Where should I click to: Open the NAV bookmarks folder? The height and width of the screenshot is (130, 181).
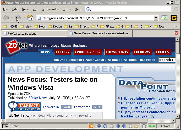[159, 26]
